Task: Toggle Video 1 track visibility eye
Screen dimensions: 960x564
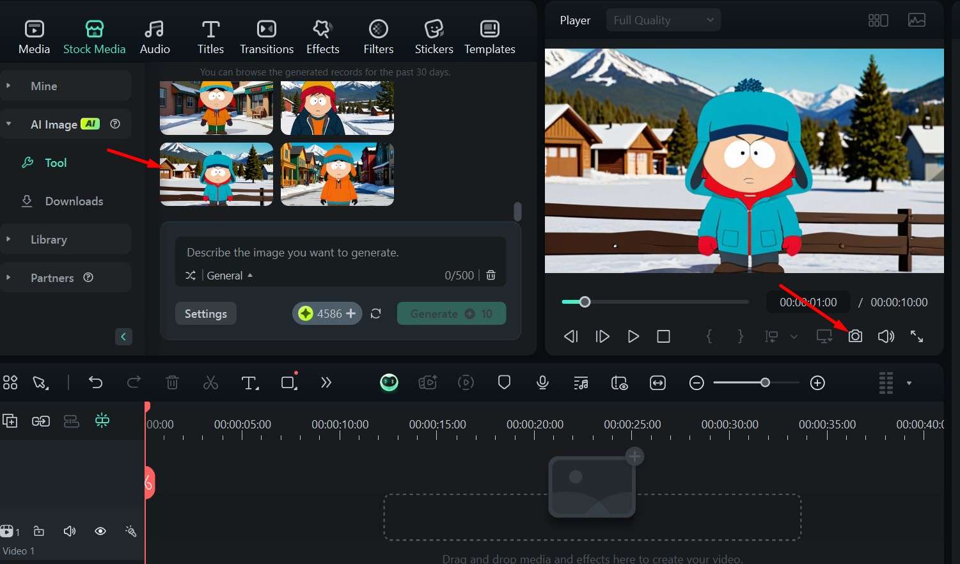Action: point(100,531)
